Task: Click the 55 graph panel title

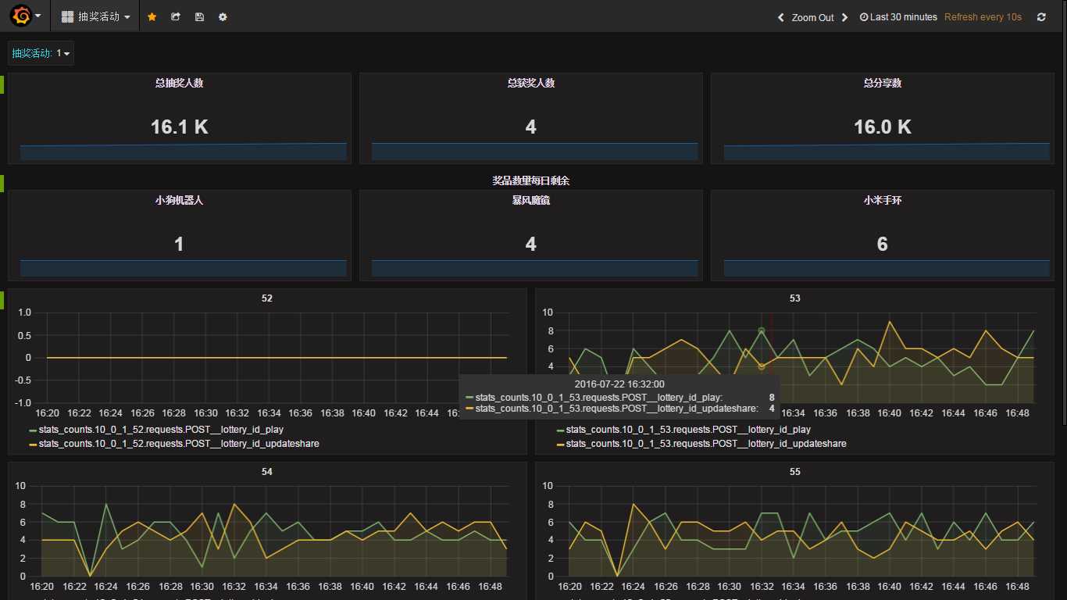Action: (x=794, y=472)
